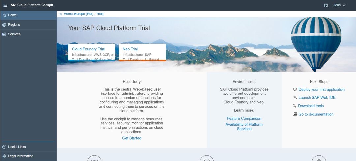Open the Neo Trial tile
356x161 pixels.
click(x=142, y=52)
